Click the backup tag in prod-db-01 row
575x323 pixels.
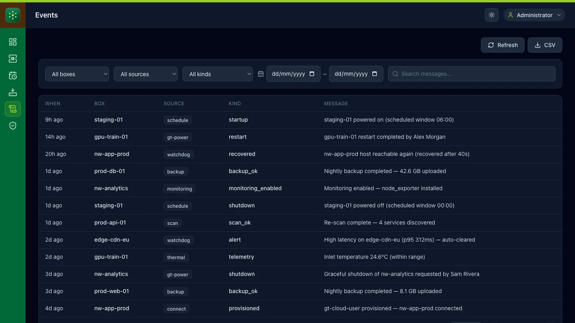pyautogui.click(x=175, y=172)
